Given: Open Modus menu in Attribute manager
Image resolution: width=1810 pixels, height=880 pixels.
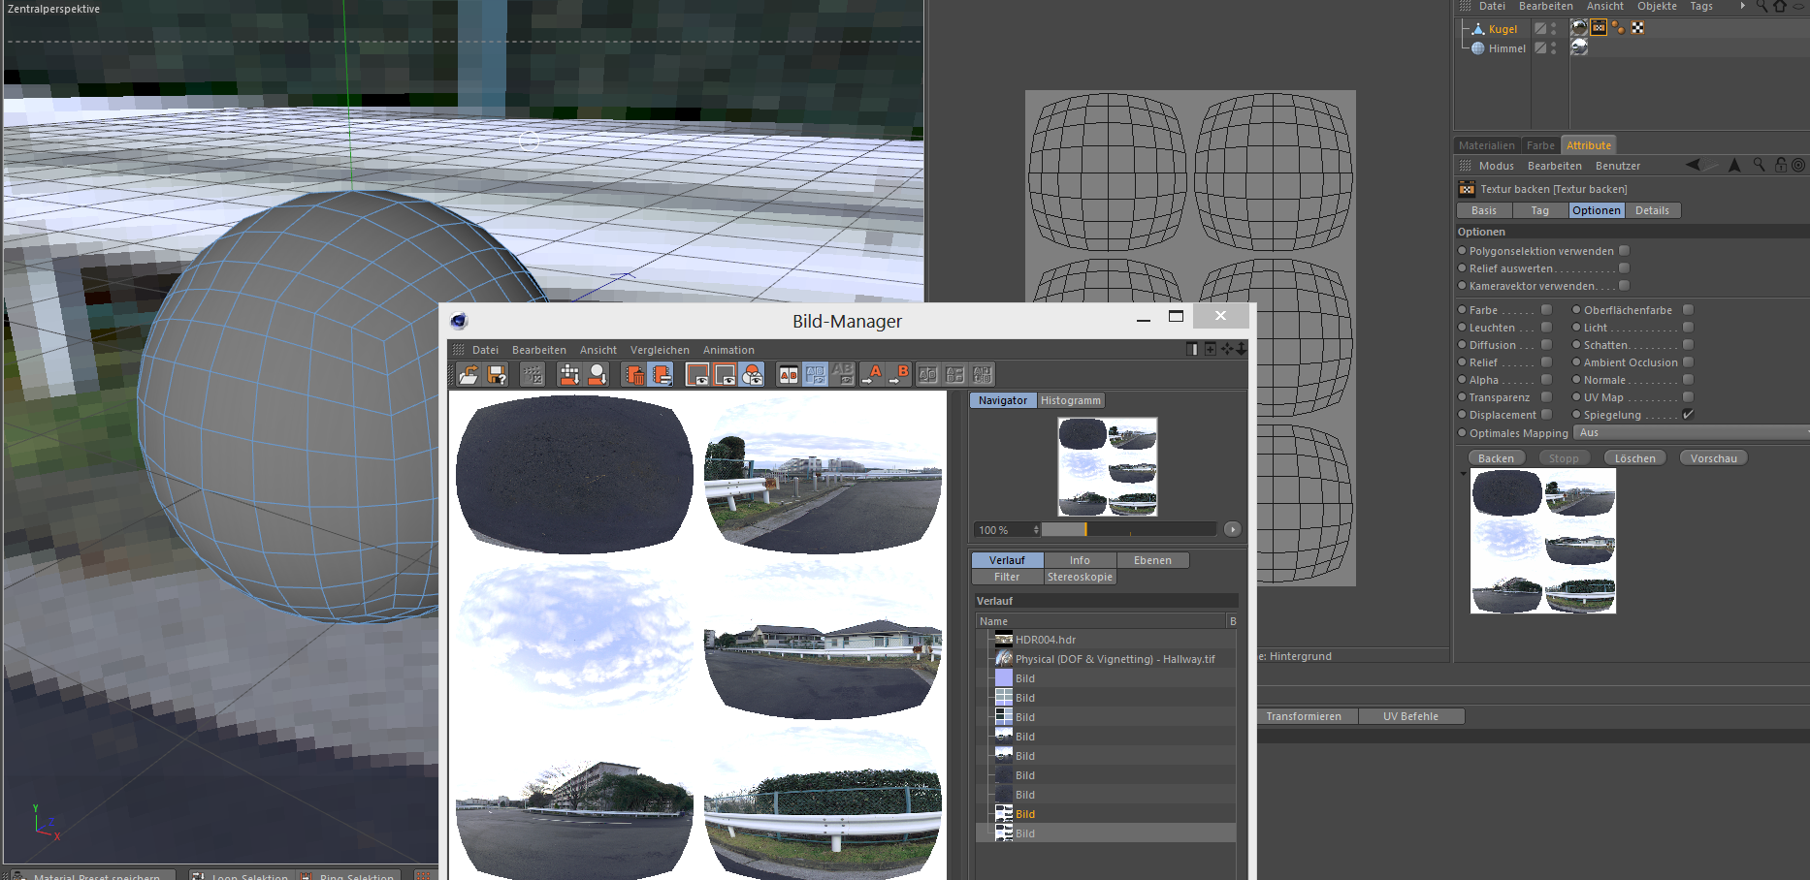Looking at the screenshot, I should (x=1496, y=166).
